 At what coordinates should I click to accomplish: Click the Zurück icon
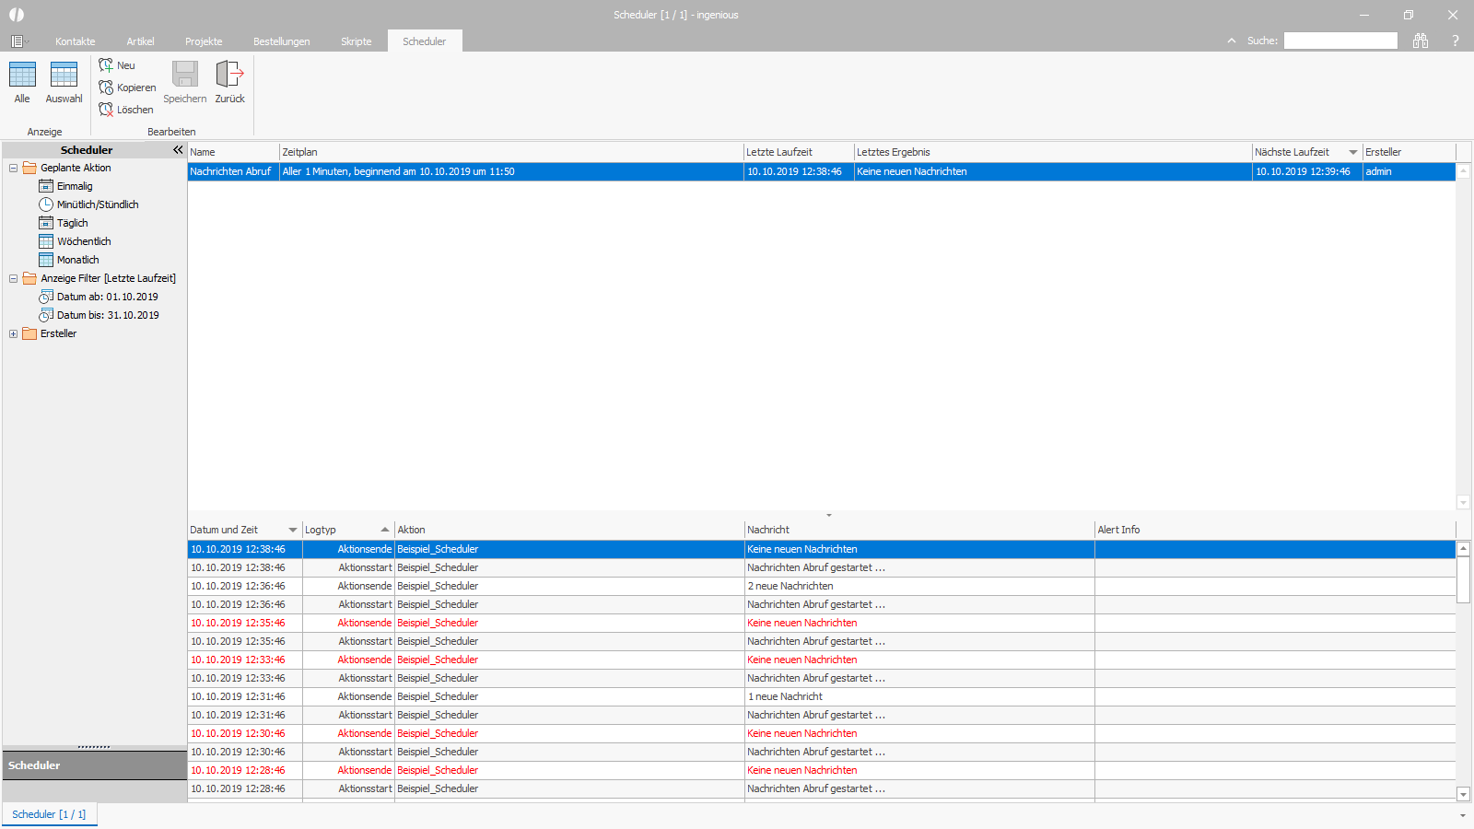229,75
